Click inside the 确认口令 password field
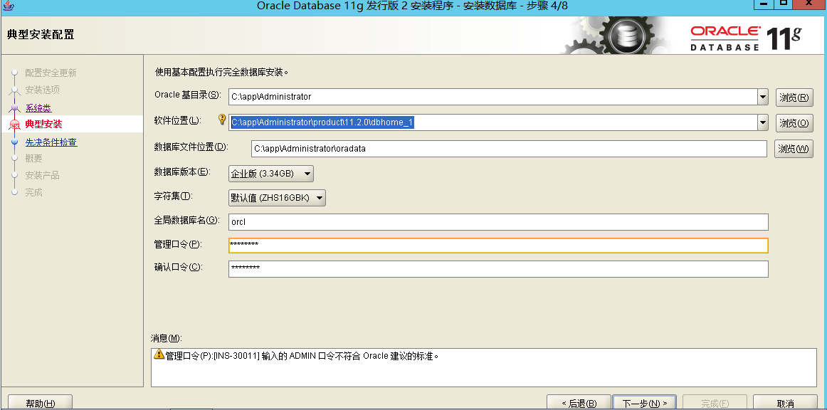Viewport: 827px width, 410px height. pos(498,268)
